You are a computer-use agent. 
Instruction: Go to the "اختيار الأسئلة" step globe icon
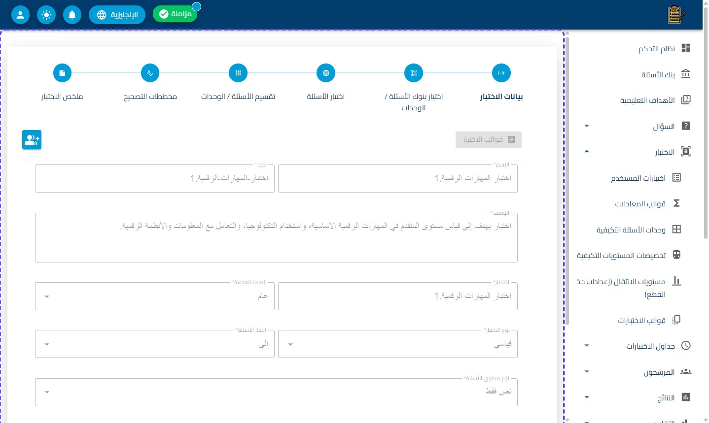326,73
